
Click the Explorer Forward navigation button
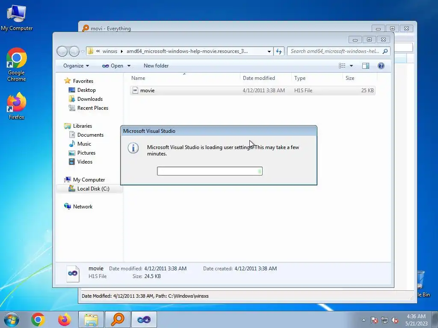click(x=74, y=51)
